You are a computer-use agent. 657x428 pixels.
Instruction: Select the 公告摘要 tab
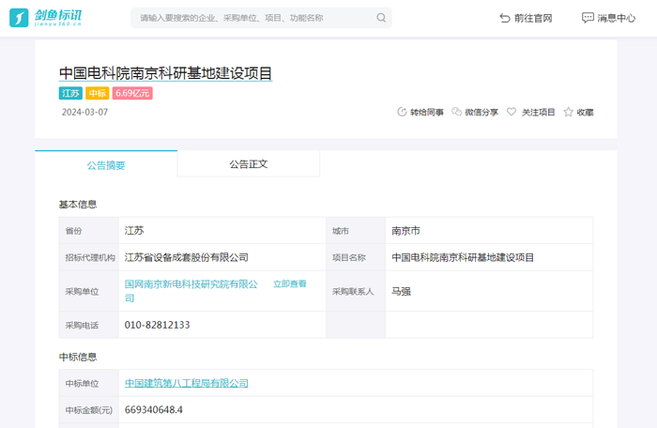(106, 164)
